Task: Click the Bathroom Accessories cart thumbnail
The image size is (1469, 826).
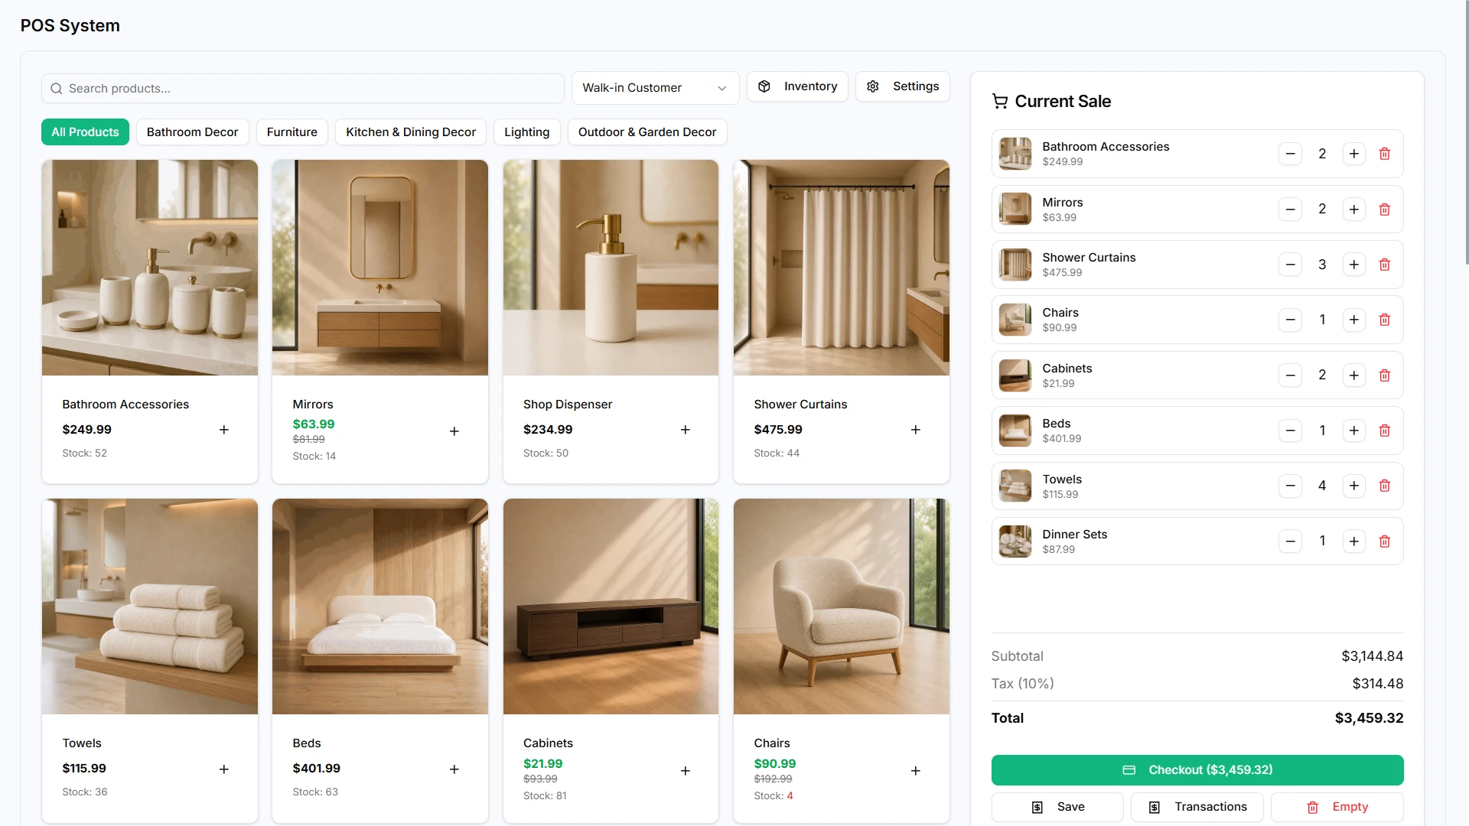Action: [1015, 154]
